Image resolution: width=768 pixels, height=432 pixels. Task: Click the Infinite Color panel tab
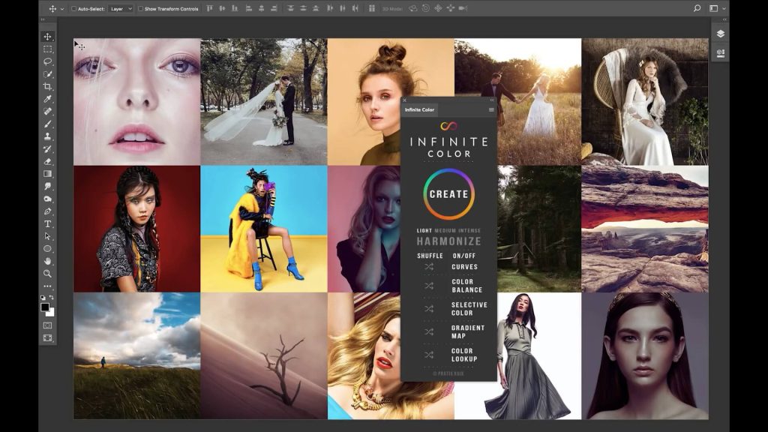[x=419, y=110]
